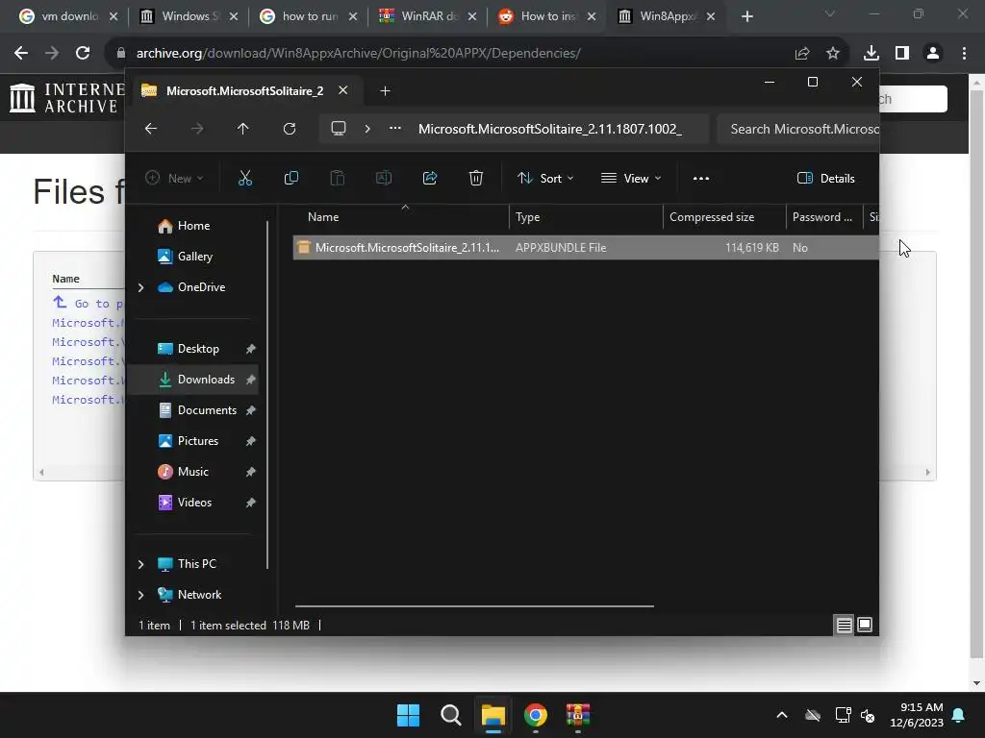Open Gallery in the navigation pane
The height and width of the screenshot is (738, 985).
194,257
